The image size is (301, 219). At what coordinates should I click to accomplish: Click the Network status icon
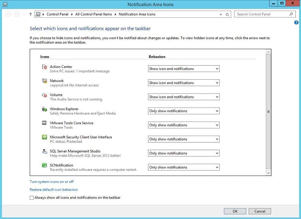[44, 81]
